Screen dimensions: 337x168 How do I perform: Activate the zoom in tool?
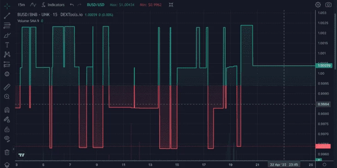click(7, 96)
